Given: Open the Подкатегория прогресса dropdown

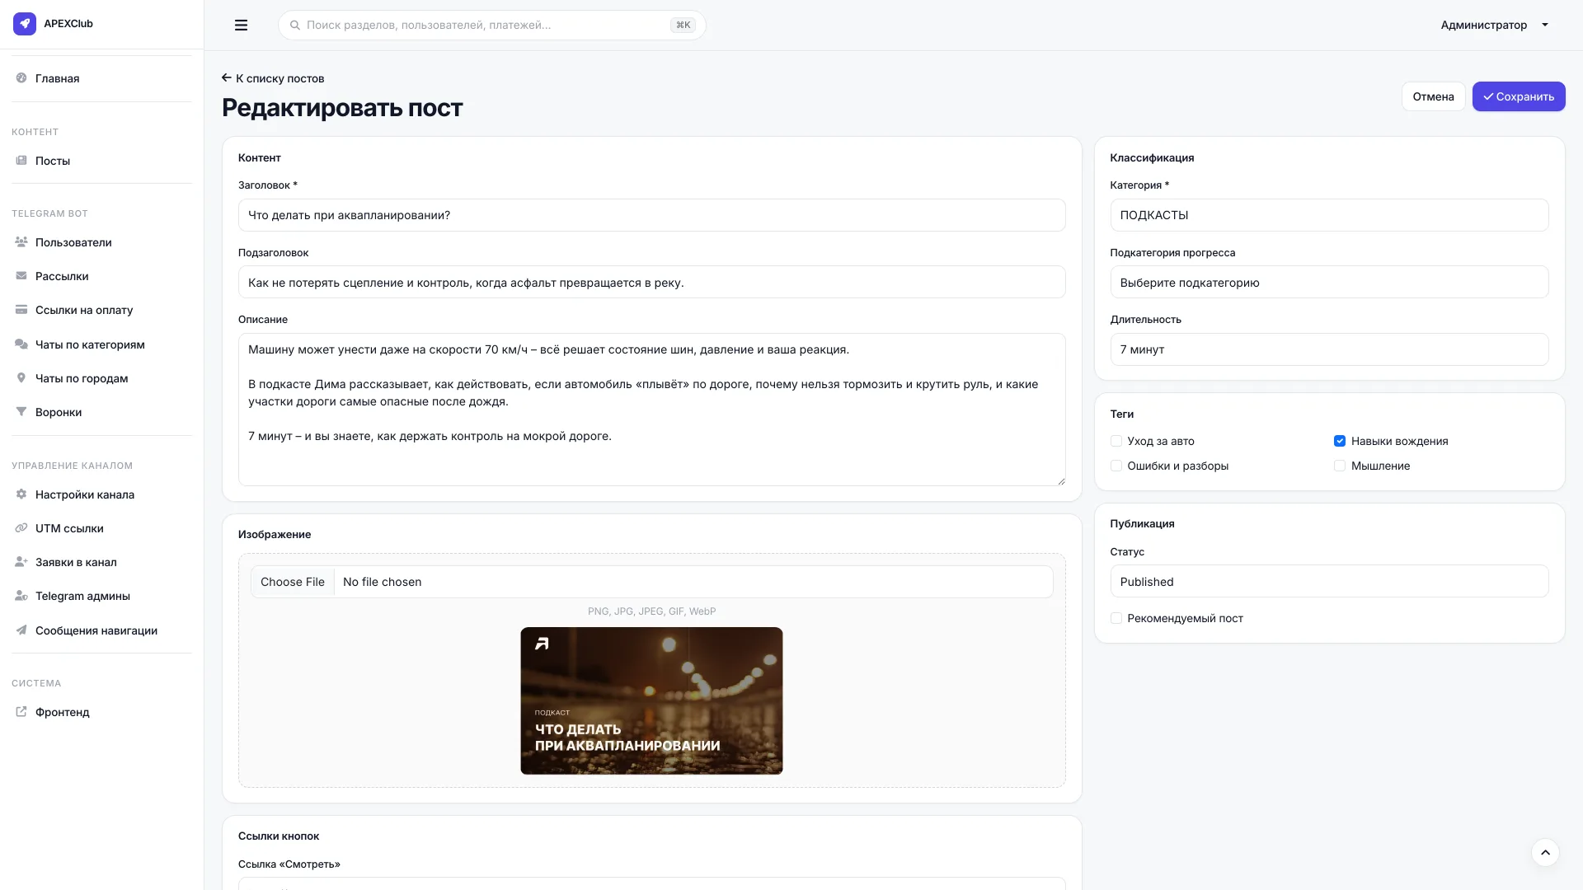Looking at the screenshot, I should 1329,282.
